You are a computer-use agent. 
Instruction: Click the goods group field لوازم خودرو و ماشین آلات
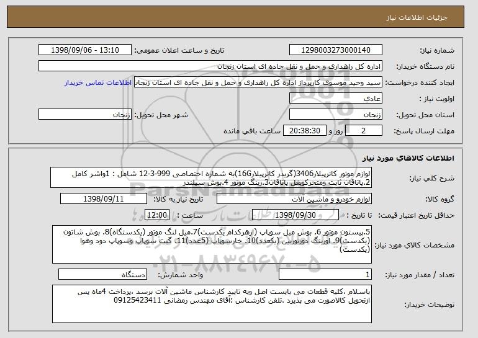click(x=294, y=199)
